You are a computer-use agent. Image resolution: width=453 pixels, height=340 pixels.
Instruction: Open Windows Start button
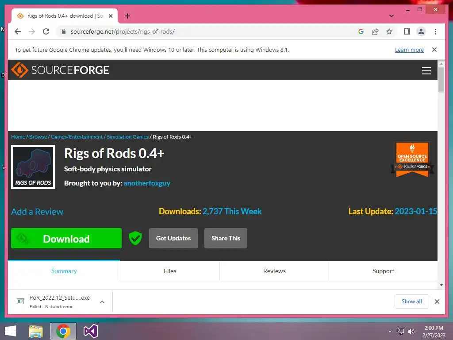point(11,331)
